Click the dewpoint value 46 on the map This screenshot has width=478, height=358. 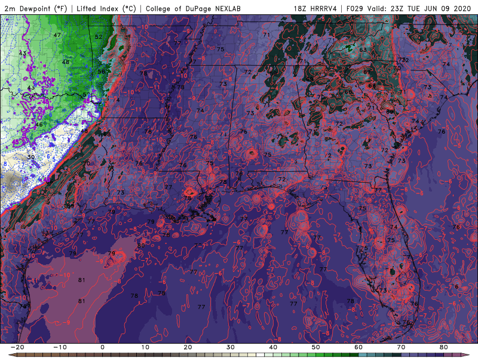pyautogui.click(x=39, y=125)
